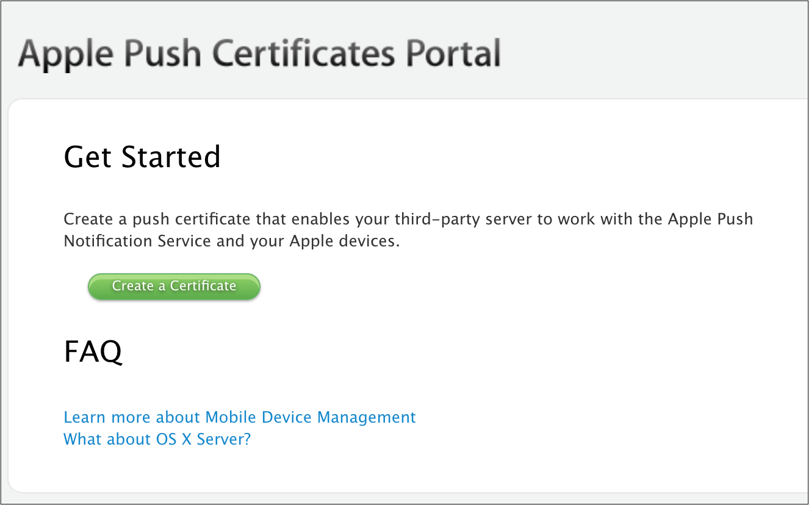809x505 pixels.
Task: Click the Create a Certificate button
Action: tap(174, 287)
